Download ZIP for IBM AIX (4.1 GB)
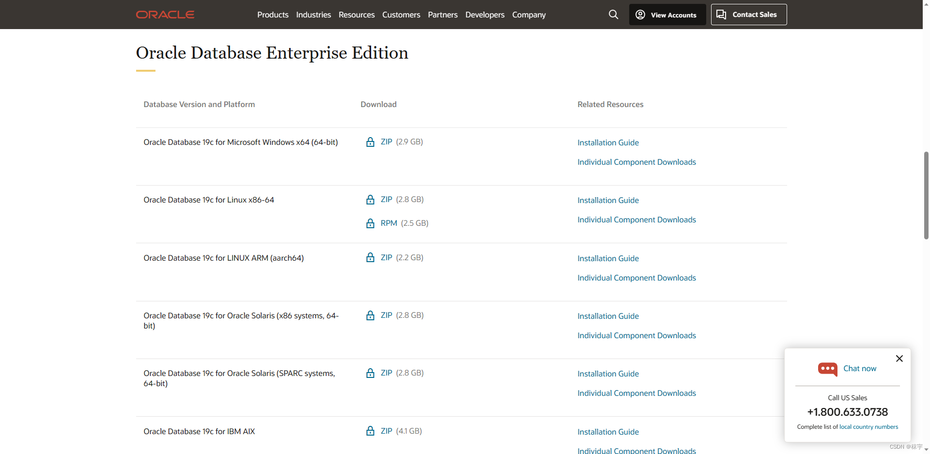The width and height of the screenshot is (930, 454). pos(387,431)
